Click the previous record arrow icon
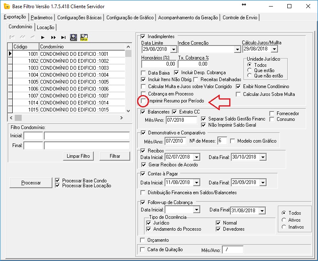This screenshot has width=318, height=261. pyautogui.click(x=32, y=38)
